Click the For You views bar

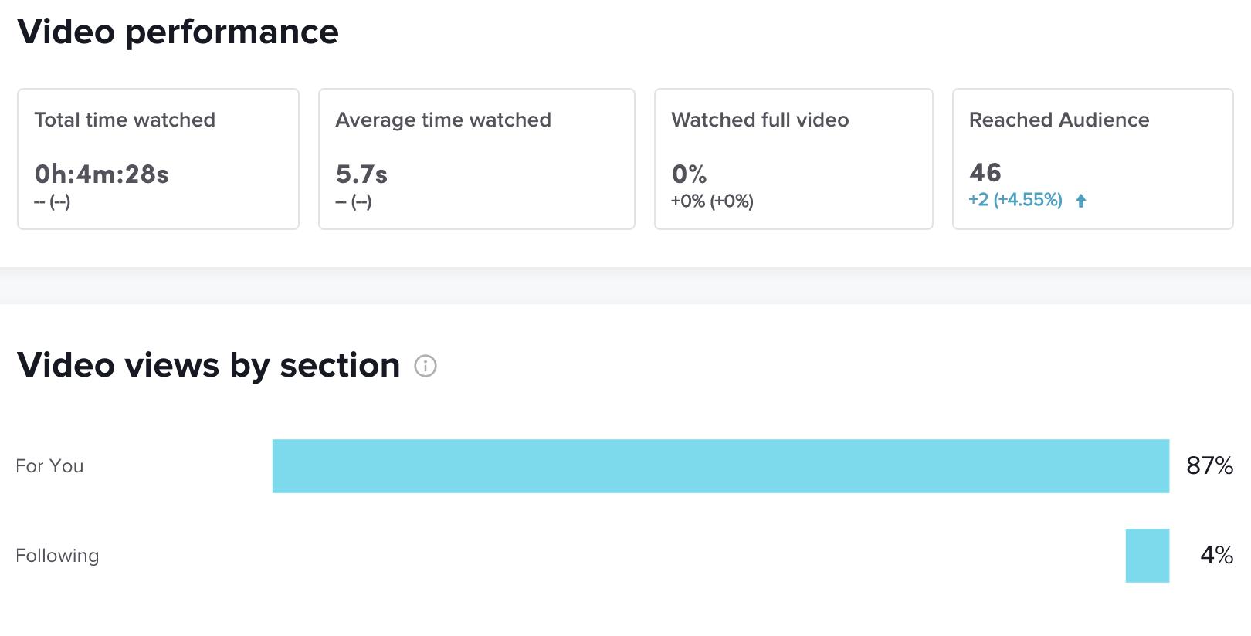[720, 466]
